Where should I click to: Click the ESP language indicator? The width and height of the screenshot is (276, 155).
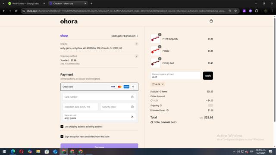251,152
